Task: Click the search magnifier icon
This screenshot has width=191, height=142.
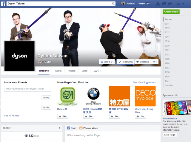Action: pyautogui.click(x=113, y=4)
